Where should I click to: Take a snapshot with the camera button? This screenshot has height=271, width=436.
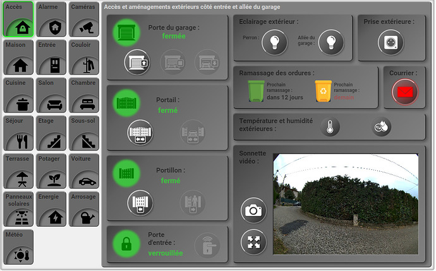coord(253,211)
